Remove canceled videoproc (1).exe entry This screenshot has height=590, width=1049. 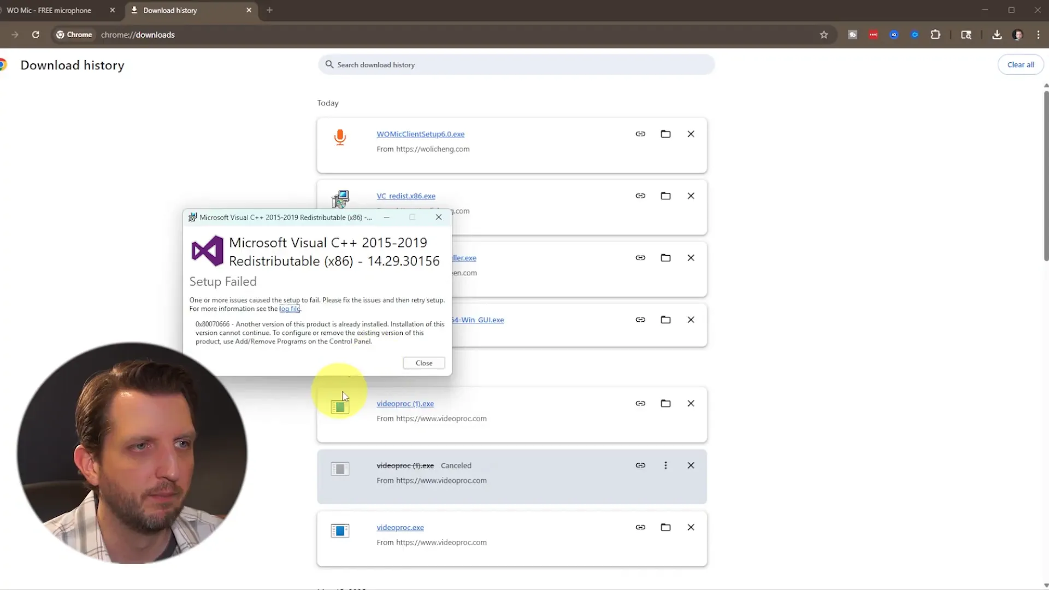coord(691,465)
